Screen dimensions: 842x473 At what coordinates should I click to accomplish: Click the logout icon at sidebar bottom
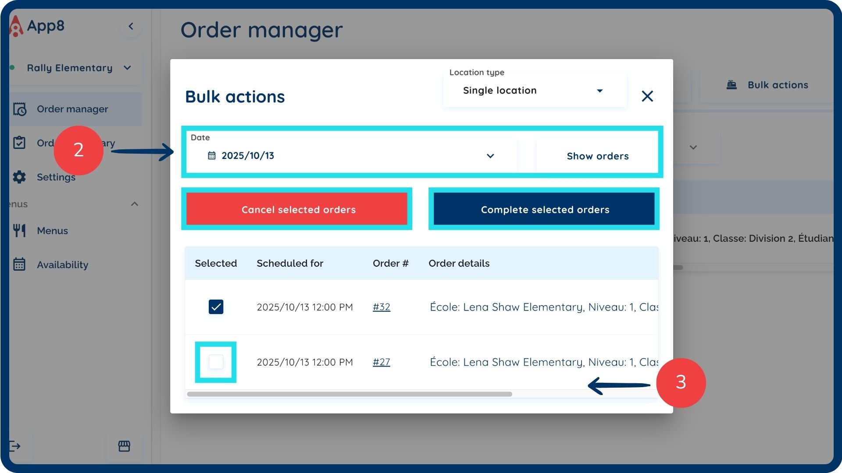point(15,446)
